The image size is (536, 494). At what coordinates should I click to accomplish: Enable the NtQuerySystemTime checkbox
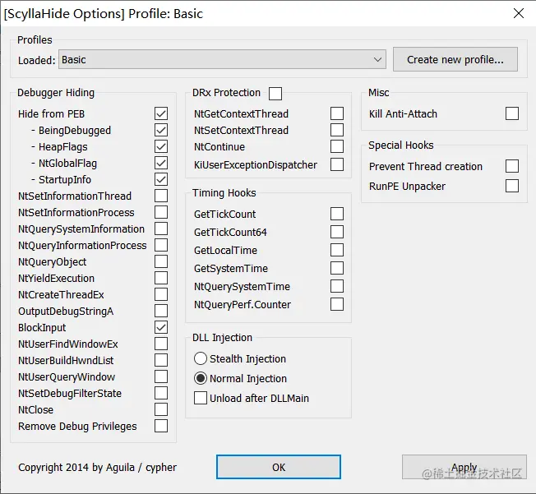[x=337, y=286]
